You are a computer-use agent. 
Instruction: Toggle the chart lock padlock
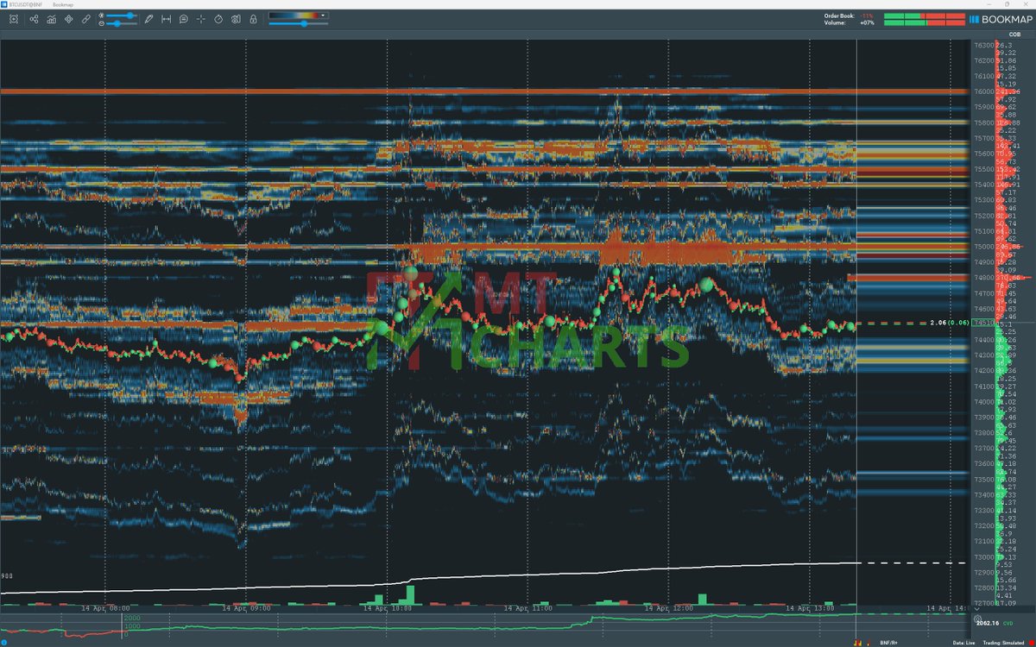253,18
